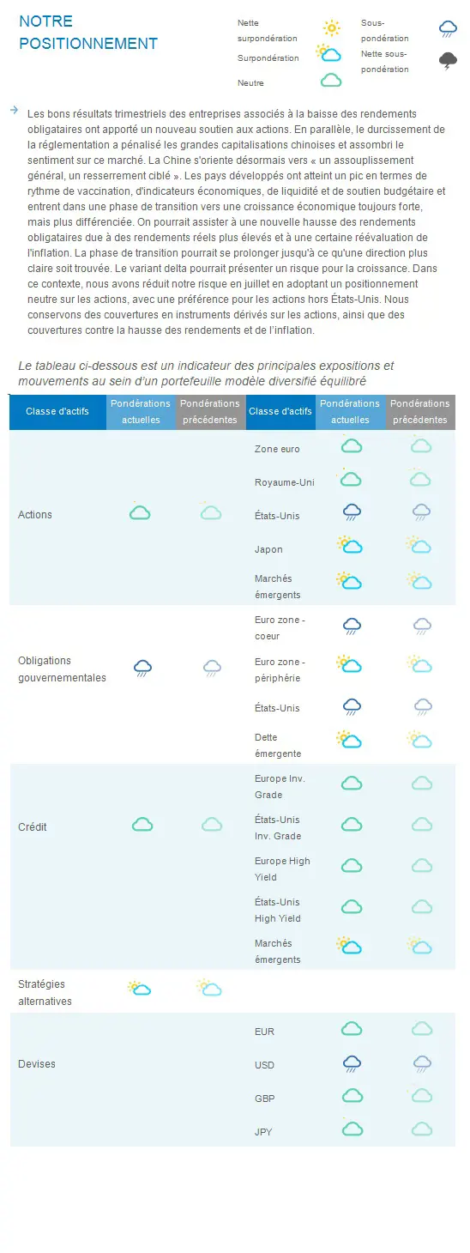470x1253 pixels.
Task: Click the NOTRE POSITIONNEMENT heading
Action: tap(88, 33)
